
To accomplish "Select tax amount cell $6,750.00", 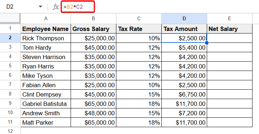I will click(x=184, y=94).
